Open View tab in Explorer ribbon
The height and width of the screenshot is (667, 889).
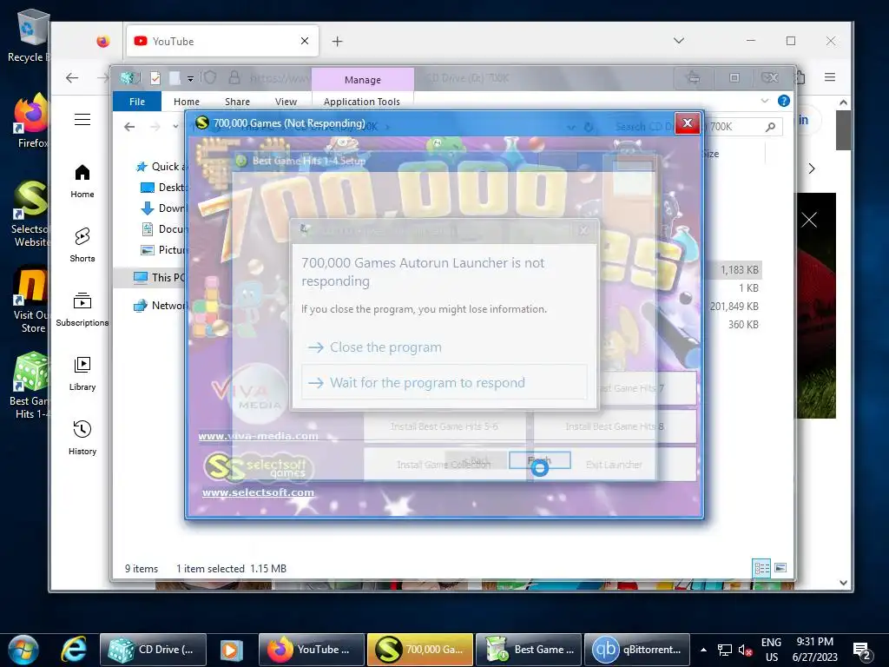(x=286, y=102)
